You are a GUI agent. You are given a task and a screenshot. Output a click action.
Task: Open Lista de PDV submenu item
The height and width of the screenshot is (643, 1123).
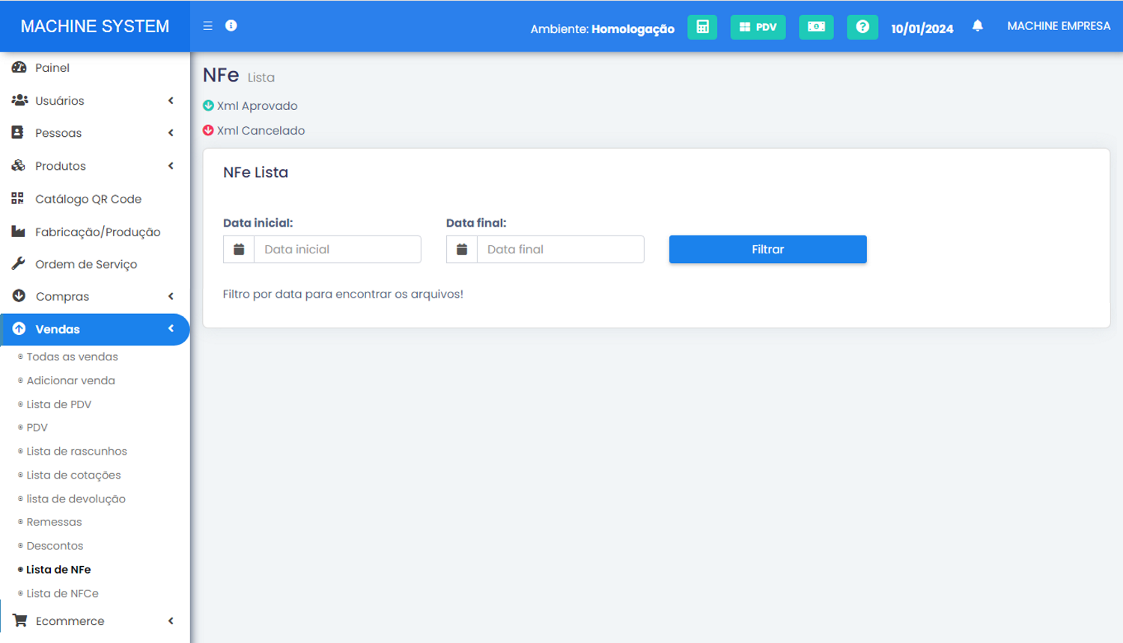tap(58, 404)
